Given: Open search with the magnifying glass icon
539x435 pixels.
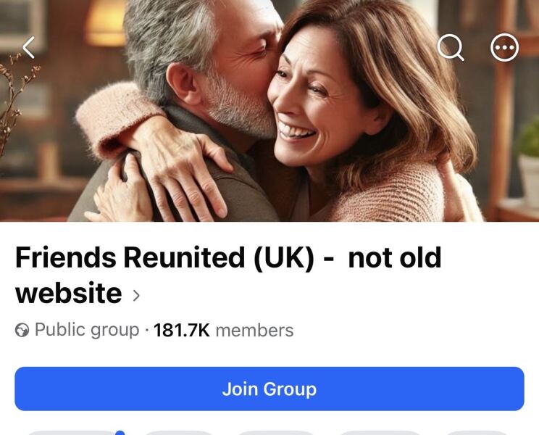Looking at the screenshot, I should pos(451,47).
